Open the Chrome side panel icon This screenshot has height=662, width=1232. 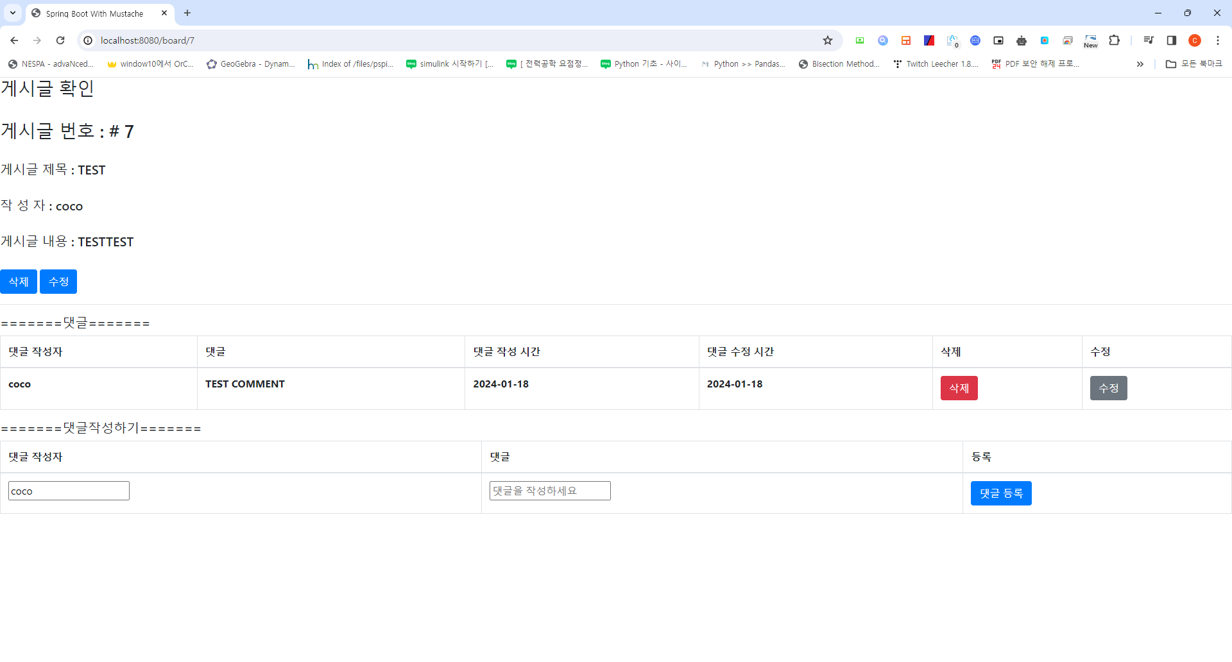coord(1172,40)
